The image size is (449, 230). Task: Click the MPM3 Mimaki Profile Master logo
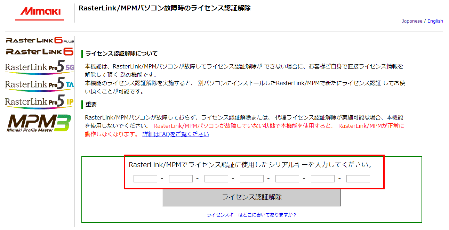[x=39, y=123]
